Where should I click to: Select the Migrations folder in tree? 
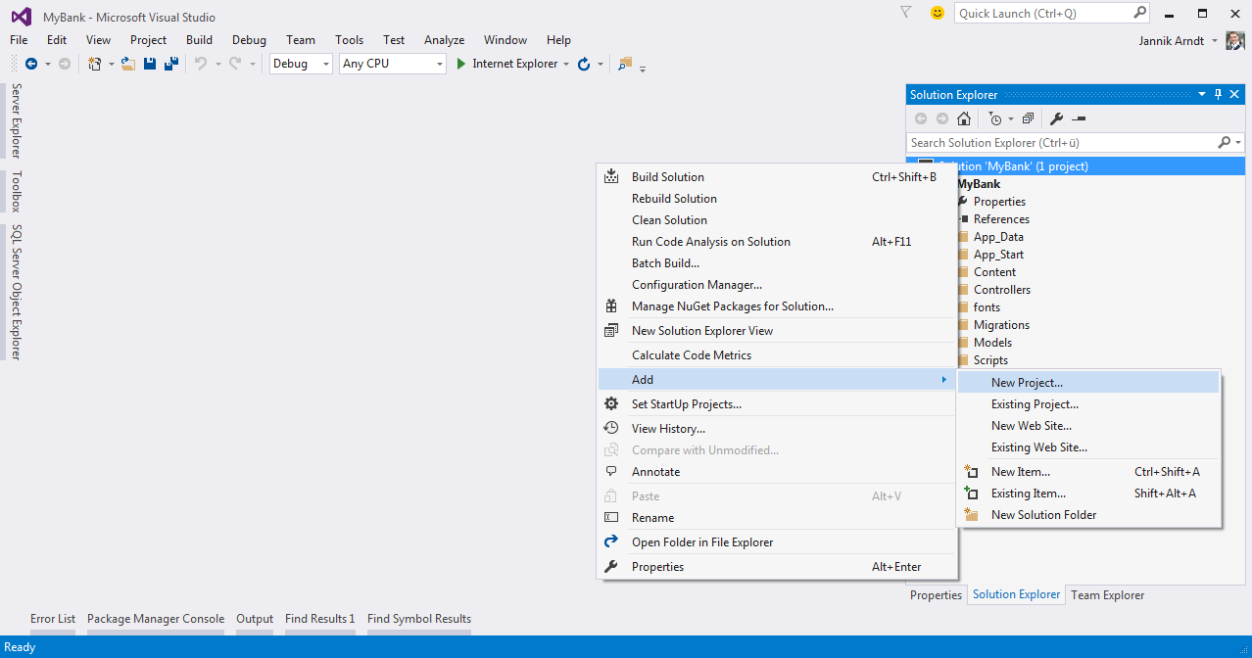[x=1001, y=325]
